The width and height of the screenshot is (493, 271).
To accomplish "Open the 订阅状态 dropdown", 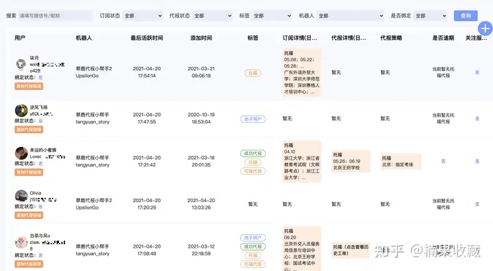I will (142, 16).
